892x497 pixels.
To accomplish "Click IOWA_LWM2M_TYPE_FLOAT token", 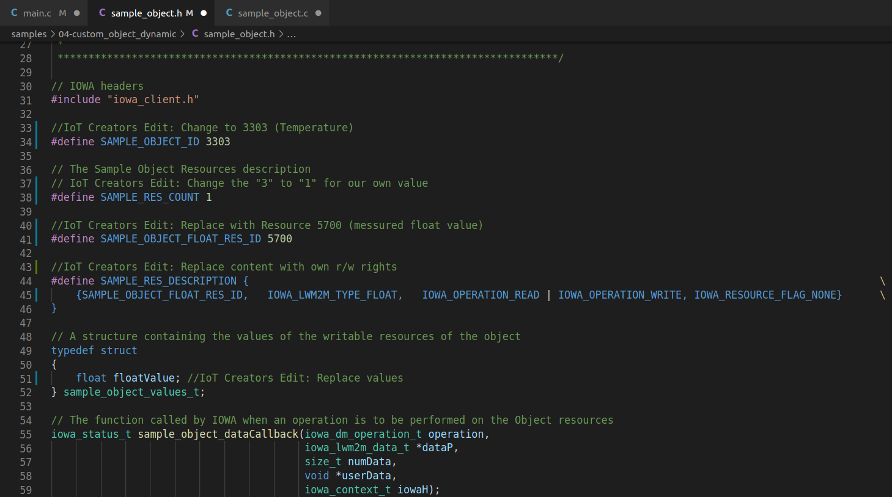I will (x=332, y=295).
